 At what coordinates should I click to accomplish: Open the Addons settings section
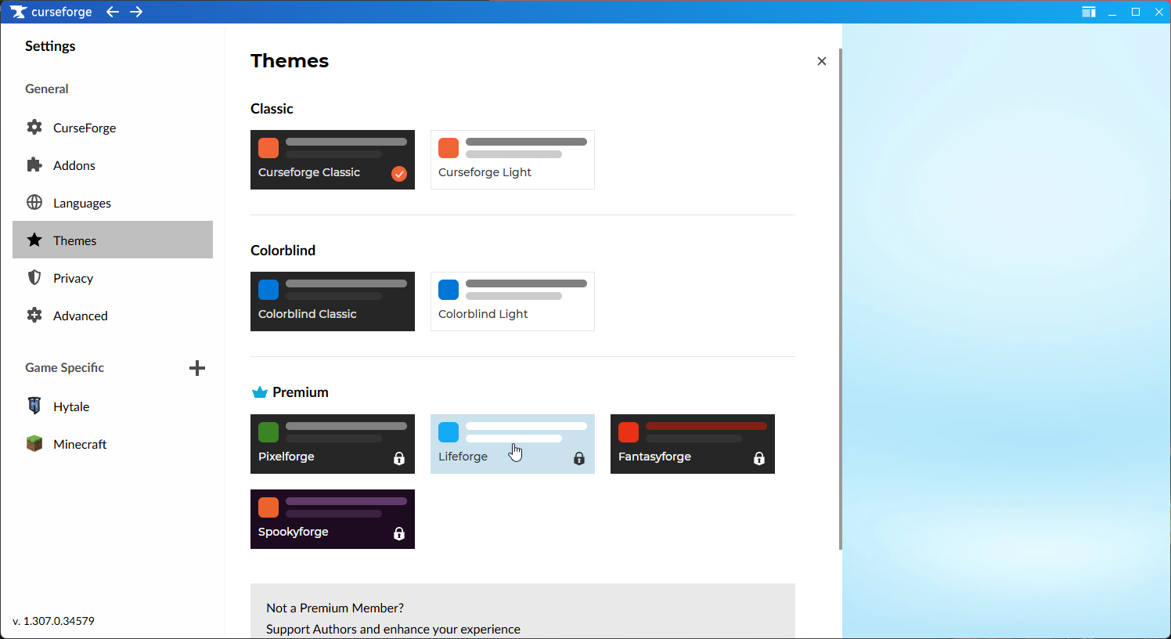point(113,164)
